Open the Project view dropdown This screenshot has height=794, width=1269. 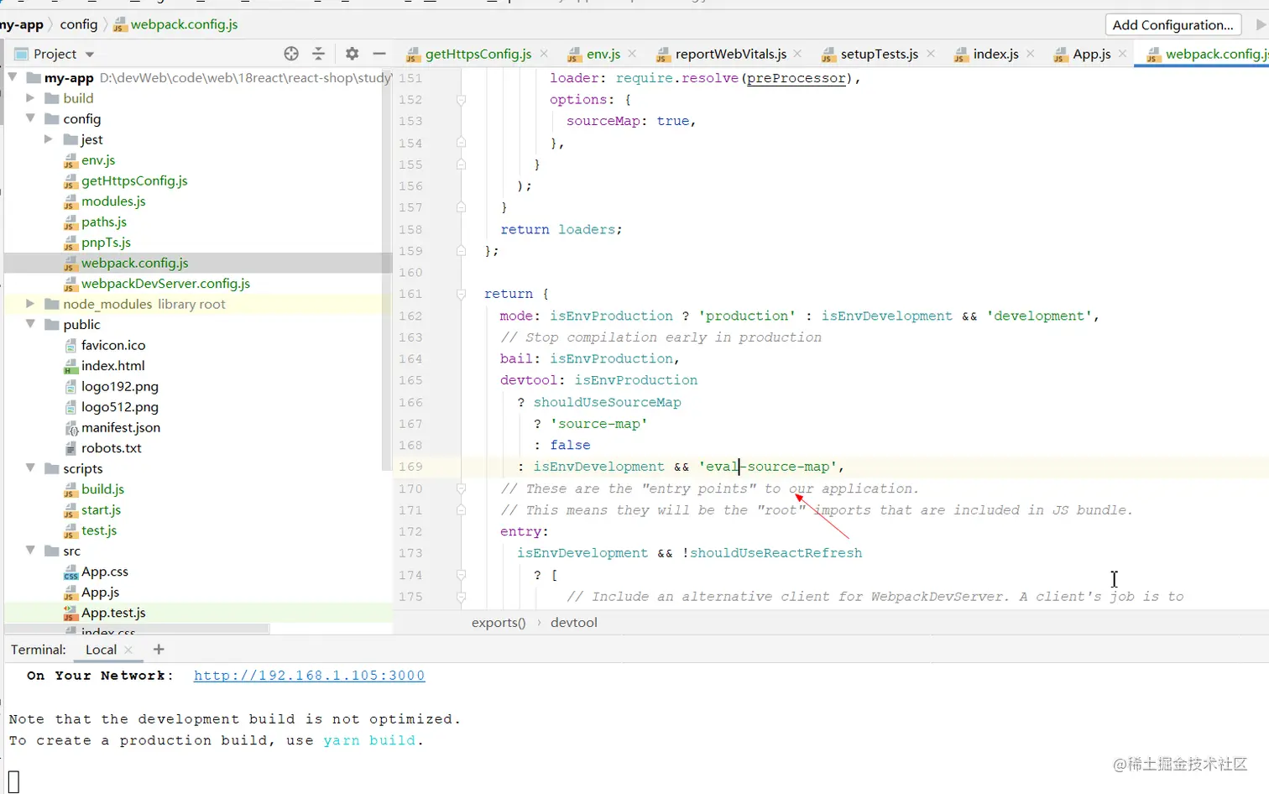point(90,55)
